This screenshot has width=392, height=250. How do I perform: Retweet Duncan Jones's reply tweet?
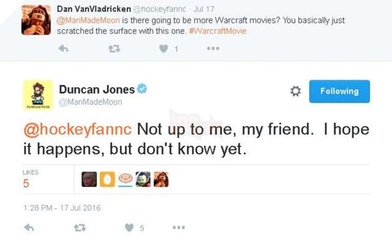coord(79,228)
